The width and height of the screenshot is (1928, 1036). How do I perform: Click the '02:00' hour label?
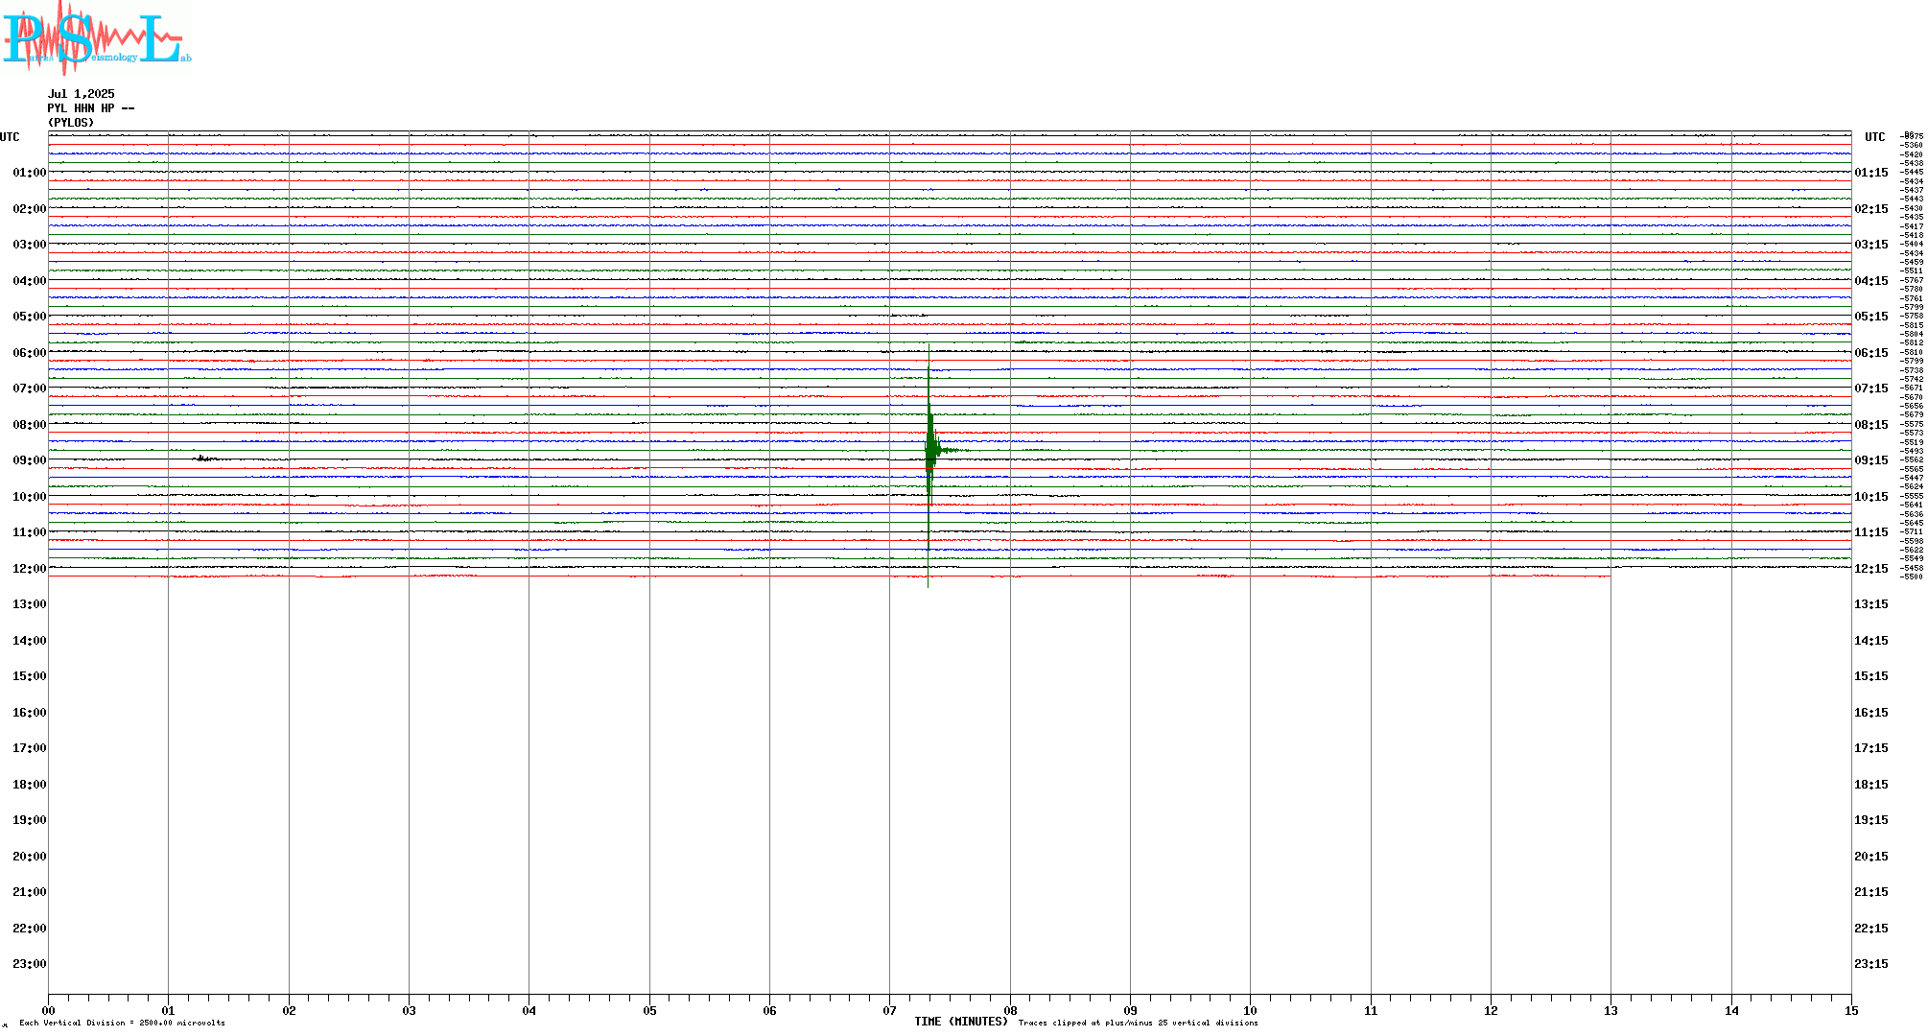click(30, 209)
